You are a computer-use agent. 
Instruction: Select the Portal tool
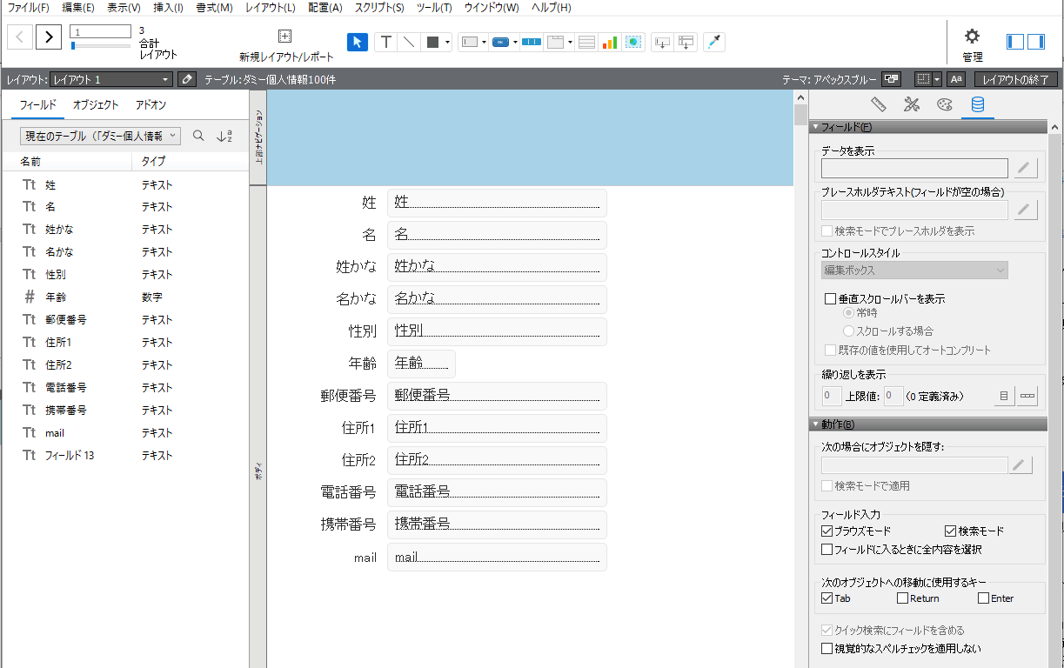586,42
